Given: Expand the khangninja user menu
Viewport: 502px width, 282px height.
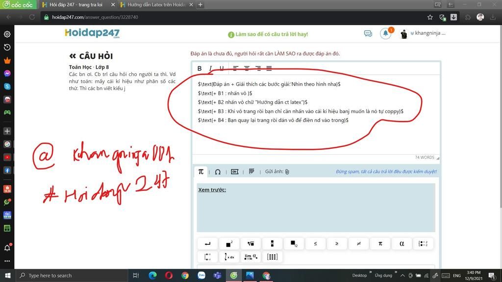Looking at the screenshot, I should point(427,33).
